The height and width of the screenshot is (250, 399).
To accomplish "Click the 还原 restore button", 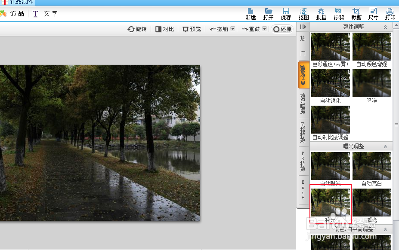I will 282,29.
